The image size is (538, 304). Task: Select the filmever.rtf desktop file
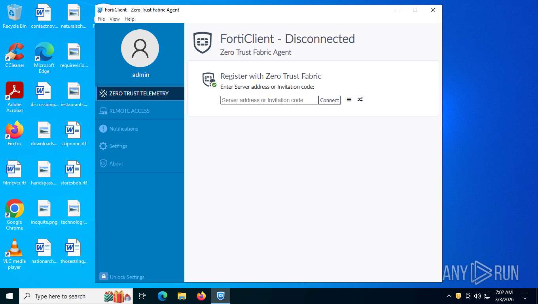point(15,173)
